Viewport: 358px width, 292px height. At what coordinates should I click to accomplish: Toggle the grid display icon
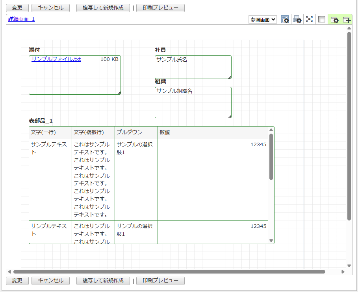tap(322, 19)
